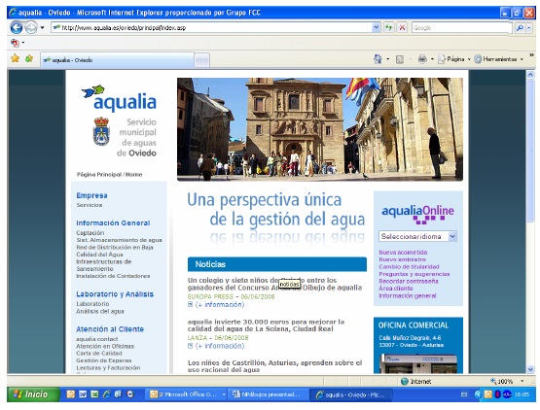Image resolution: width=540 pixels, height=410 pixels.
Task: Launch Internet Explorer from quick launch
Action: 106,394
